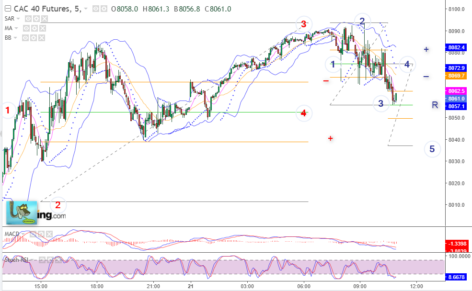Open BB indicator settings gear
The width and height of the screenshot is (472, 291).
point(34,38)
